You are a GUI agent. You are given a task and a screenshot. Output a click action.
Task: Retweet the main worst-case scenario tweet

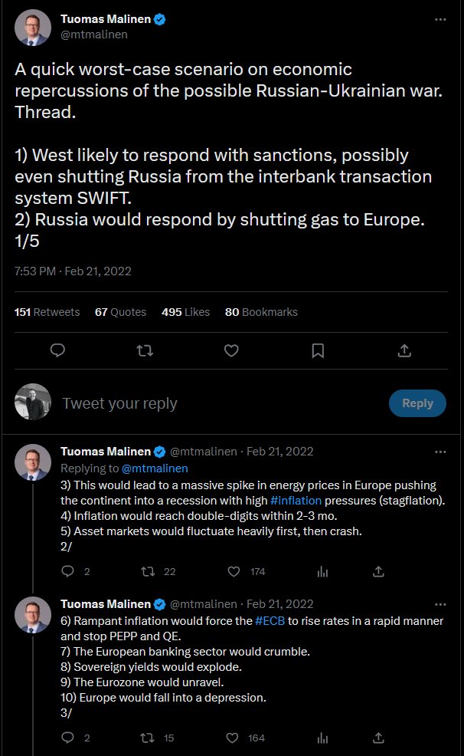pyautogui.click(x=144, y=350)
